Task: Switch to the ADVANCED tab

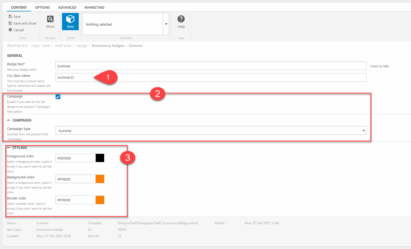Action: click(67, 7)
